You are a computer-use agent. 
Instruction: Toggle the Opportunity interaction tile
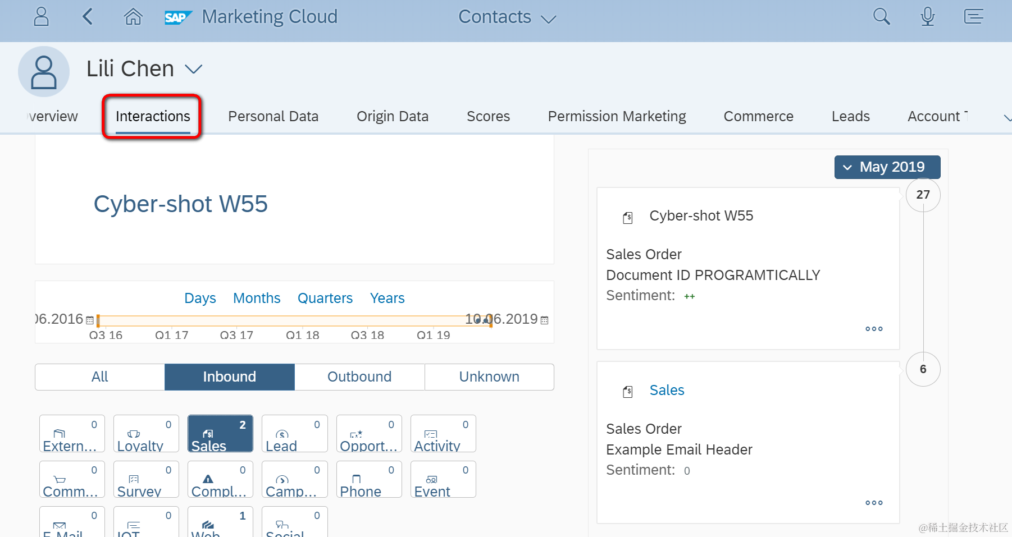369,434
